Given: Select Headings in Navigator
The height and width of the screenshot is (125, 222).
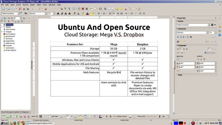Looking at the screenshot, I should coord(10,25).
